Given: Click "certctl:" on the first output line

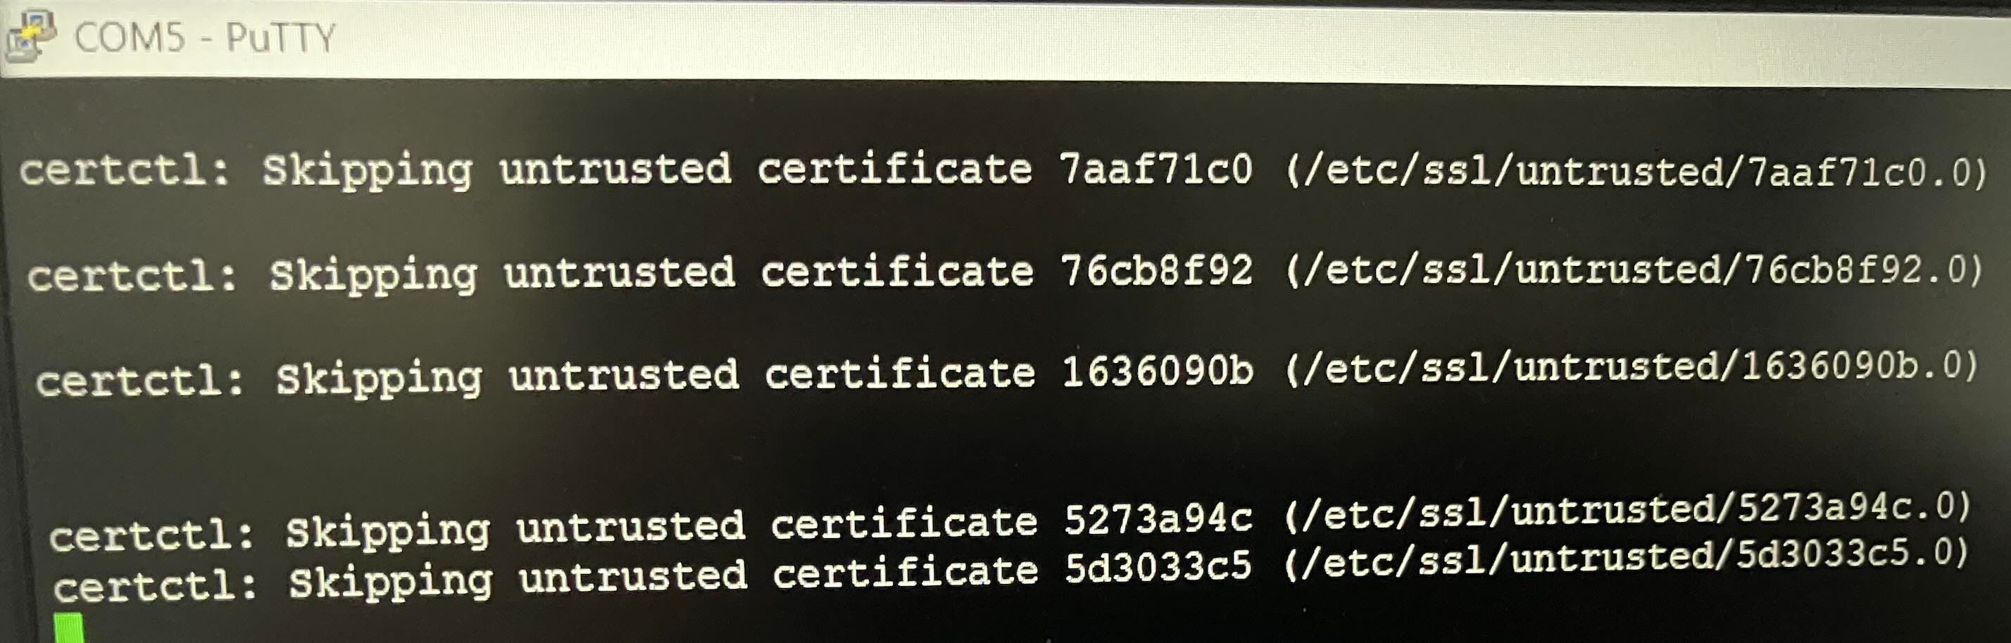Looking at the screenshot, I should 125,170.
